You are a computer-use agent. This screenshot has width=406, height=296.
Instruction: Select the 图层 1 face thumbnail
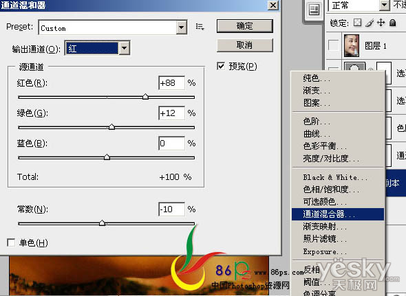(x=352, y=46)
